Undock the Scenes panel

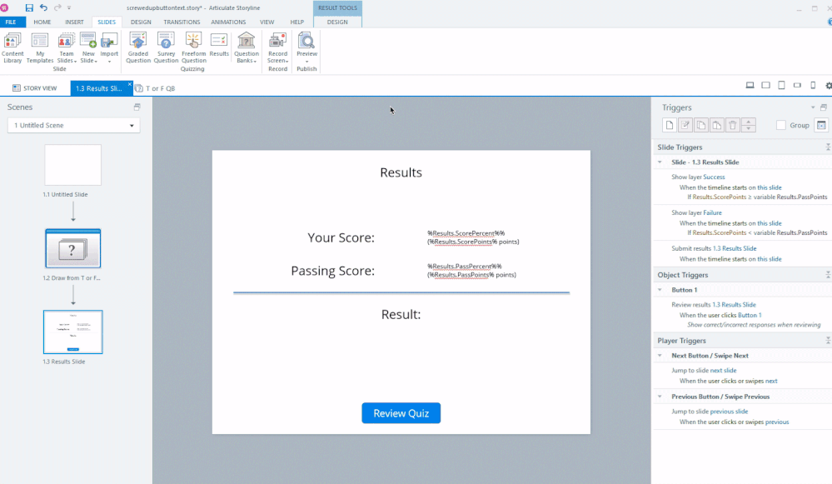pos(137,107)
